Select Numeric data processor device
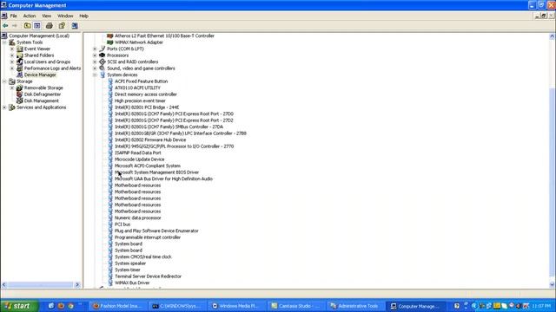The height and width of the screenshot is (312, 556). [x=137, y=218]
